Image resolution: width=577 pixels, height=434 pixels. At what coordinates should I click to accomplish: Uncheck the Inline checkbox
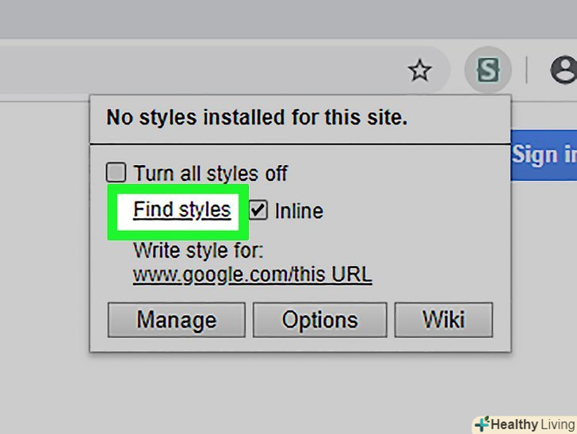click(258, 210)
